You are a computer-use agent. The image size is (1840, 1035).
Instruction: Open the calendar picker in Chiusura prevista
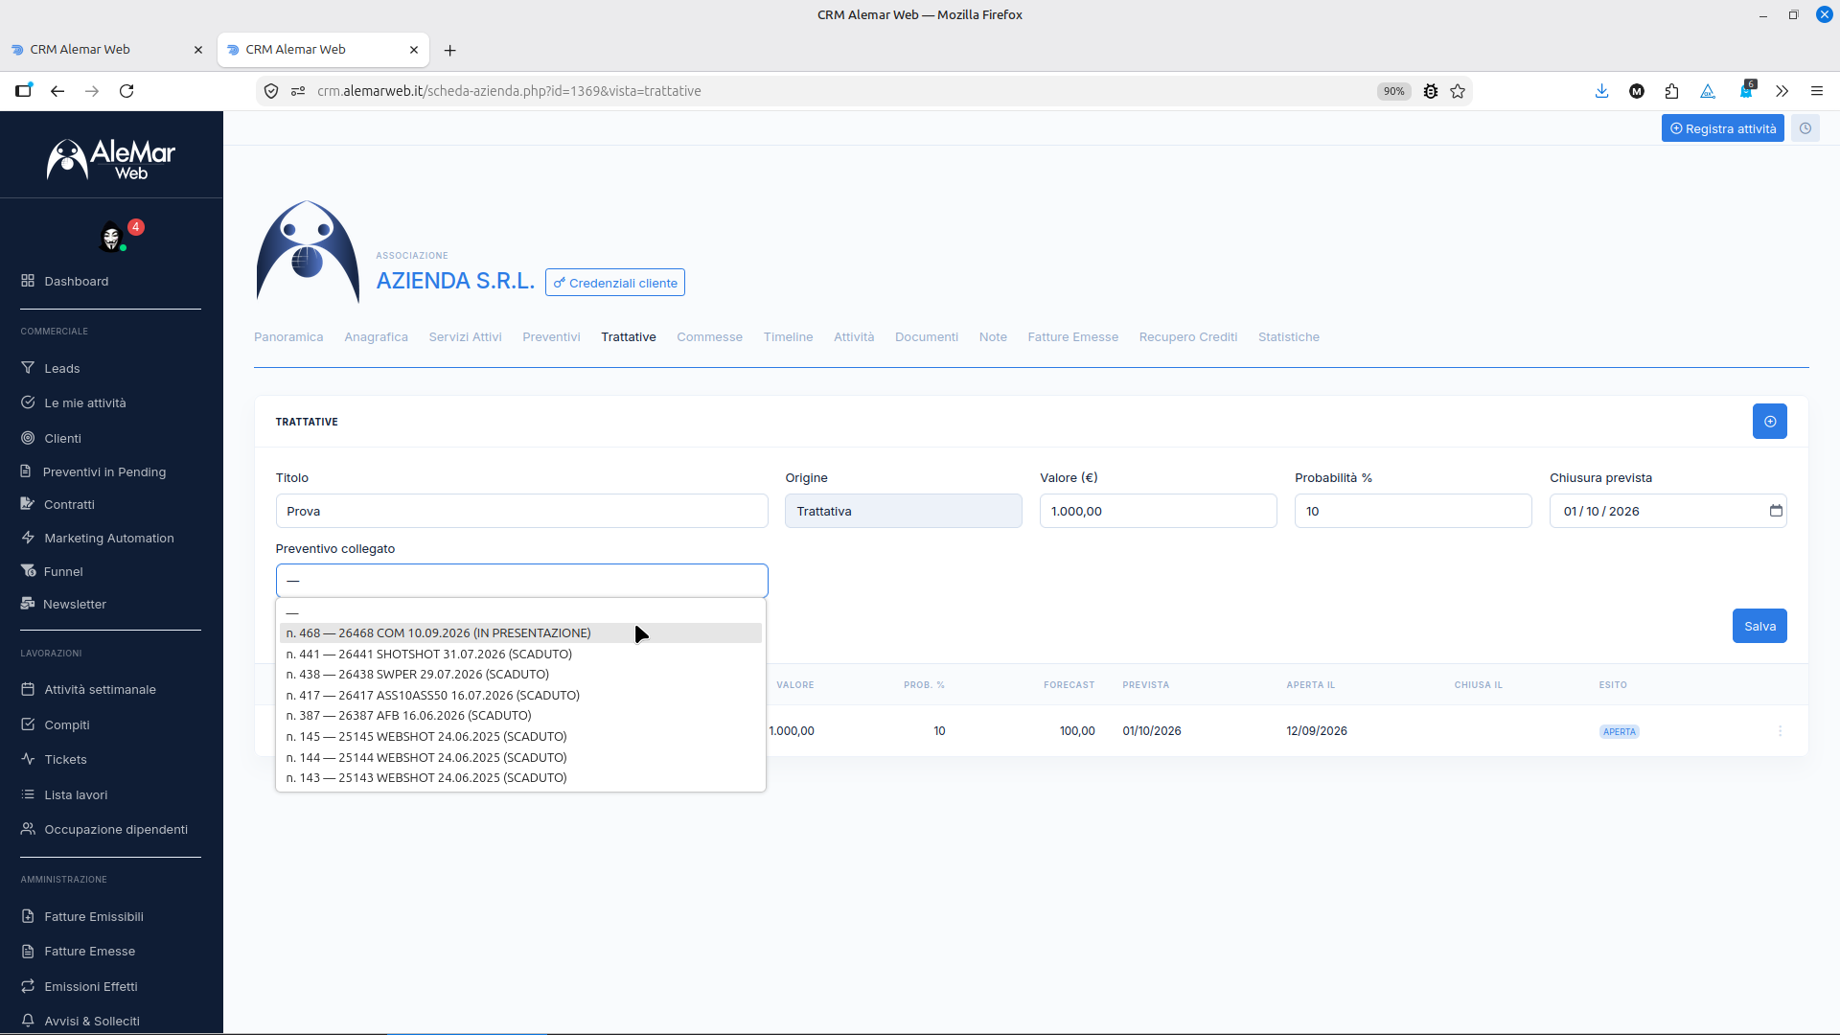click(x=1776, y=511)
